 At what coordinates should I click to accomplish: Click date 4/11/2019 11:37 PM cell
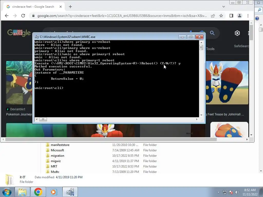tap(125, 161)
